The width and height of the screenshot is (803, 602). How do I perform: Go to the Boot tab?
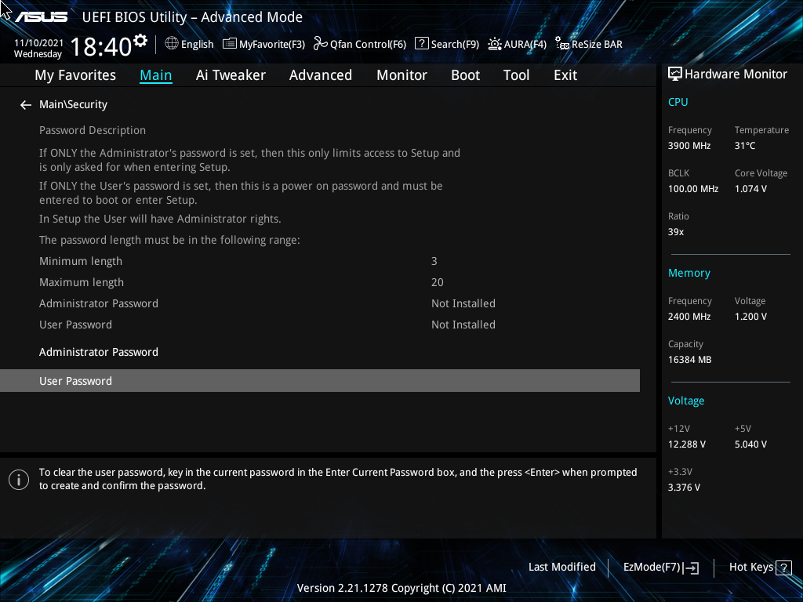coord(465,75)
